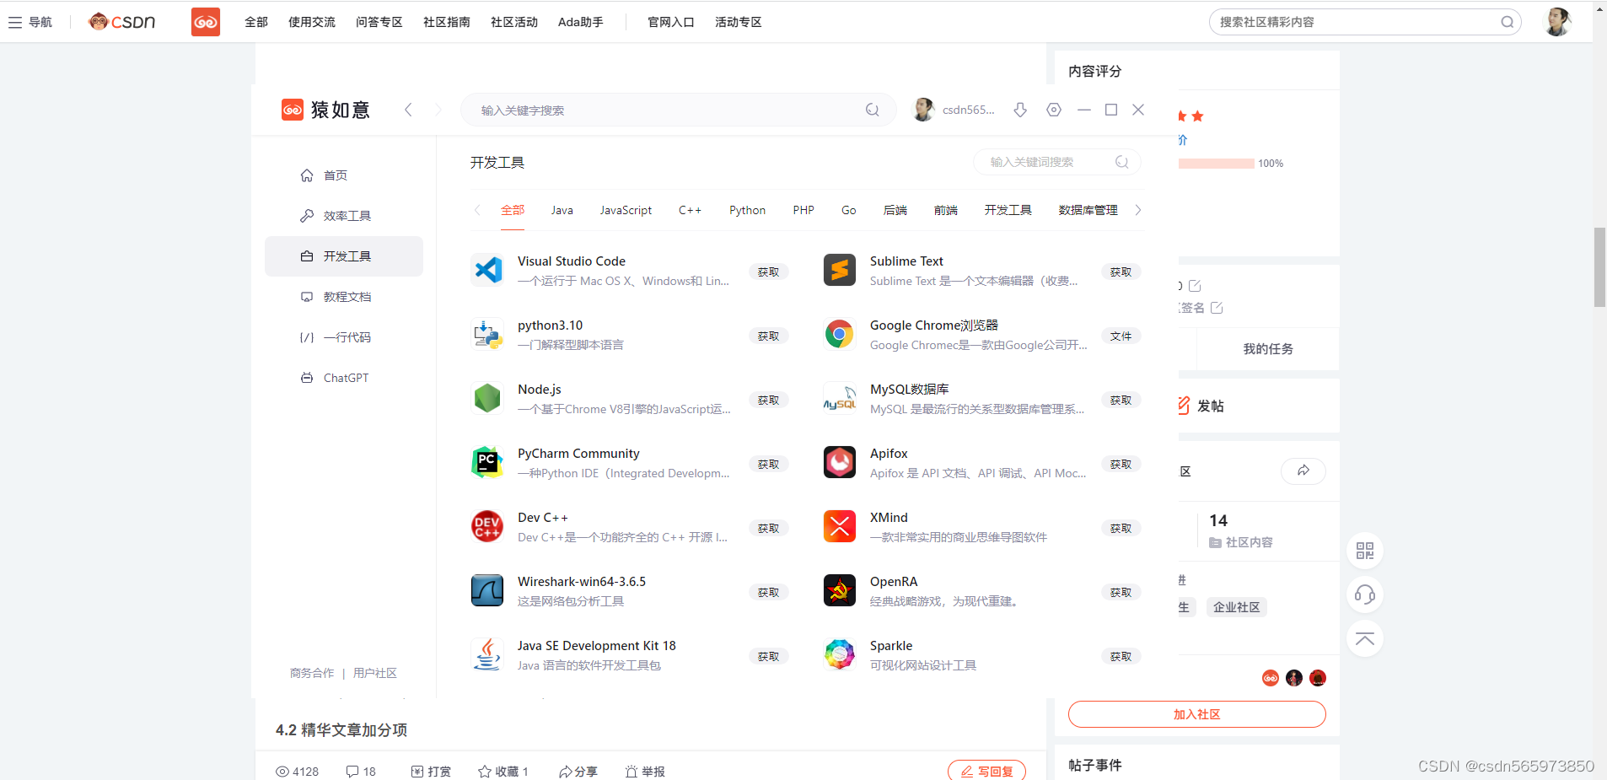Open the Visual Studio Code icon

487,270
